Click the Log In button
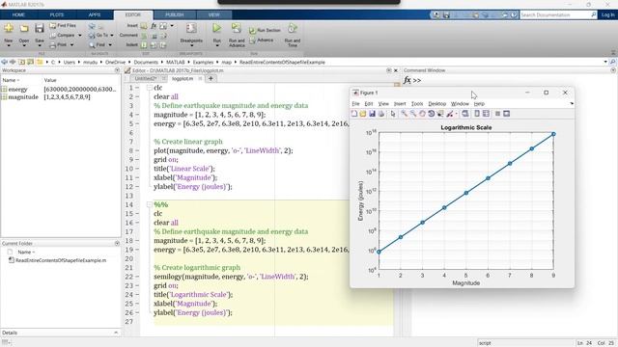Image resolution: width=618 pixels, height=347 pixels. click(x=607, y=15)
